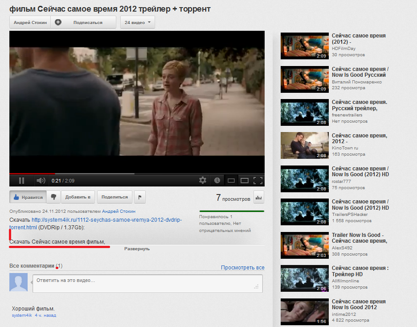Click the plus icon next to Подписаться
This screenshot has height=327, width=417.
point(58,22)
